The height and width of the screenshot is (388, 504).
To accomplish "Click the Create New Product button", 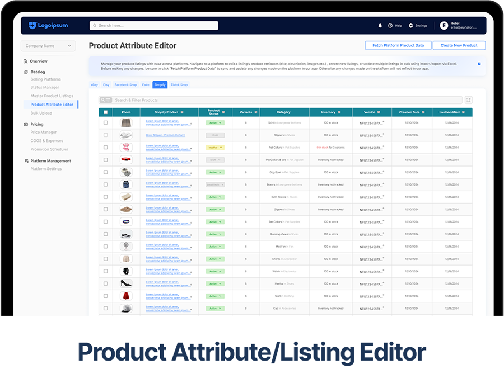I will click(x=459, y=45).
